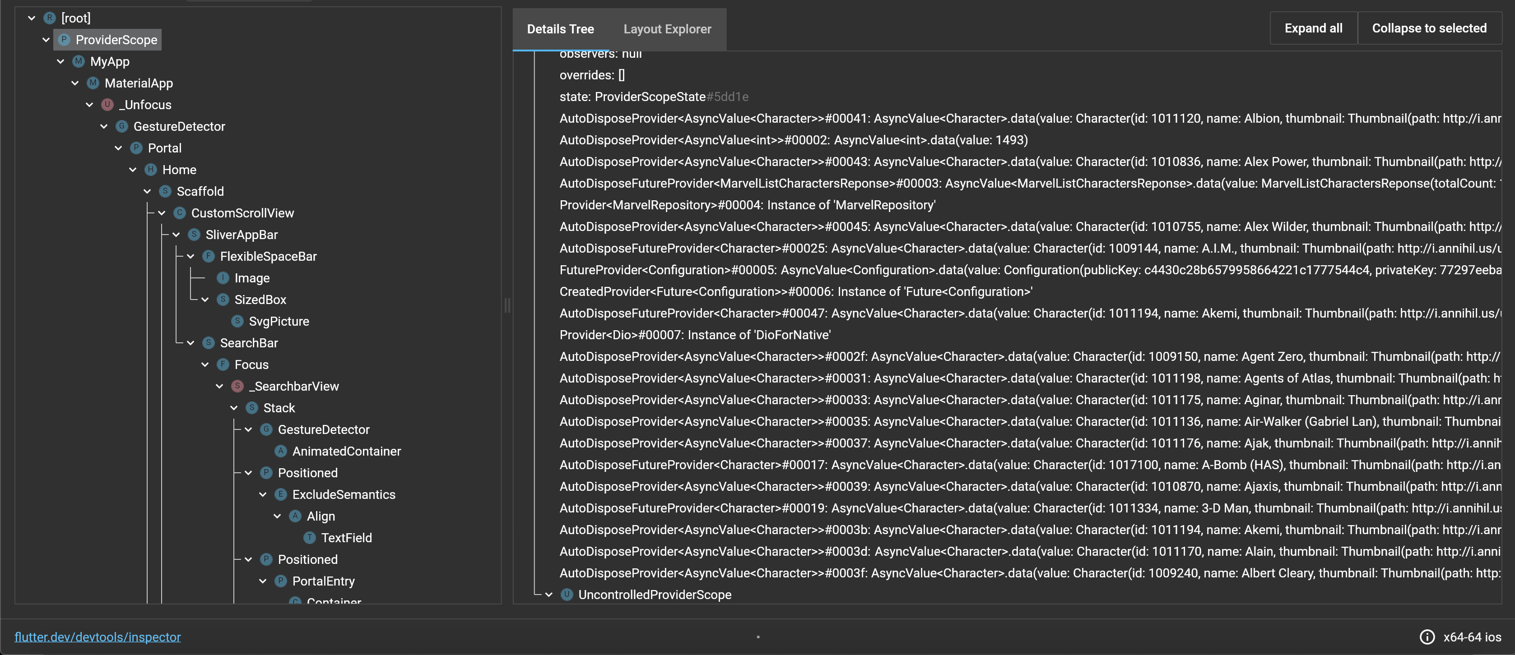Viewport: 1515px width, 655px height.
Task: Click the Expand all button
Action: coord(1313,28)
